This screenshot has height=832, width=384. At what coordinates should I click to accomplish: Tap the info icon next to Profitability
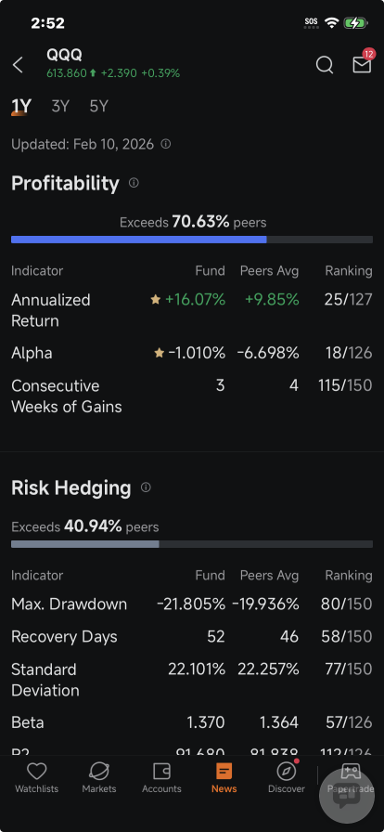click(134, 183)
